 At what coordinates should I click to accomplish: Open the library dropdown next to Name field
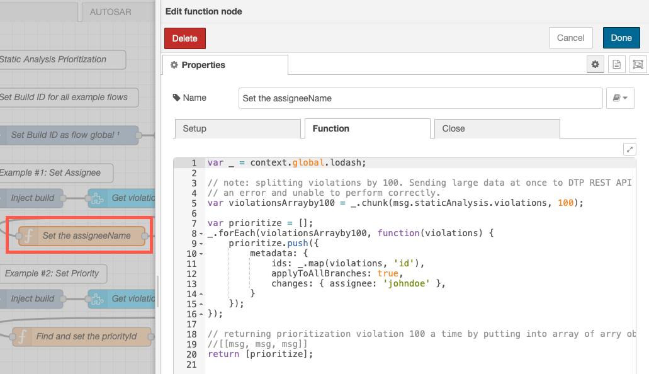click(620, 98)
